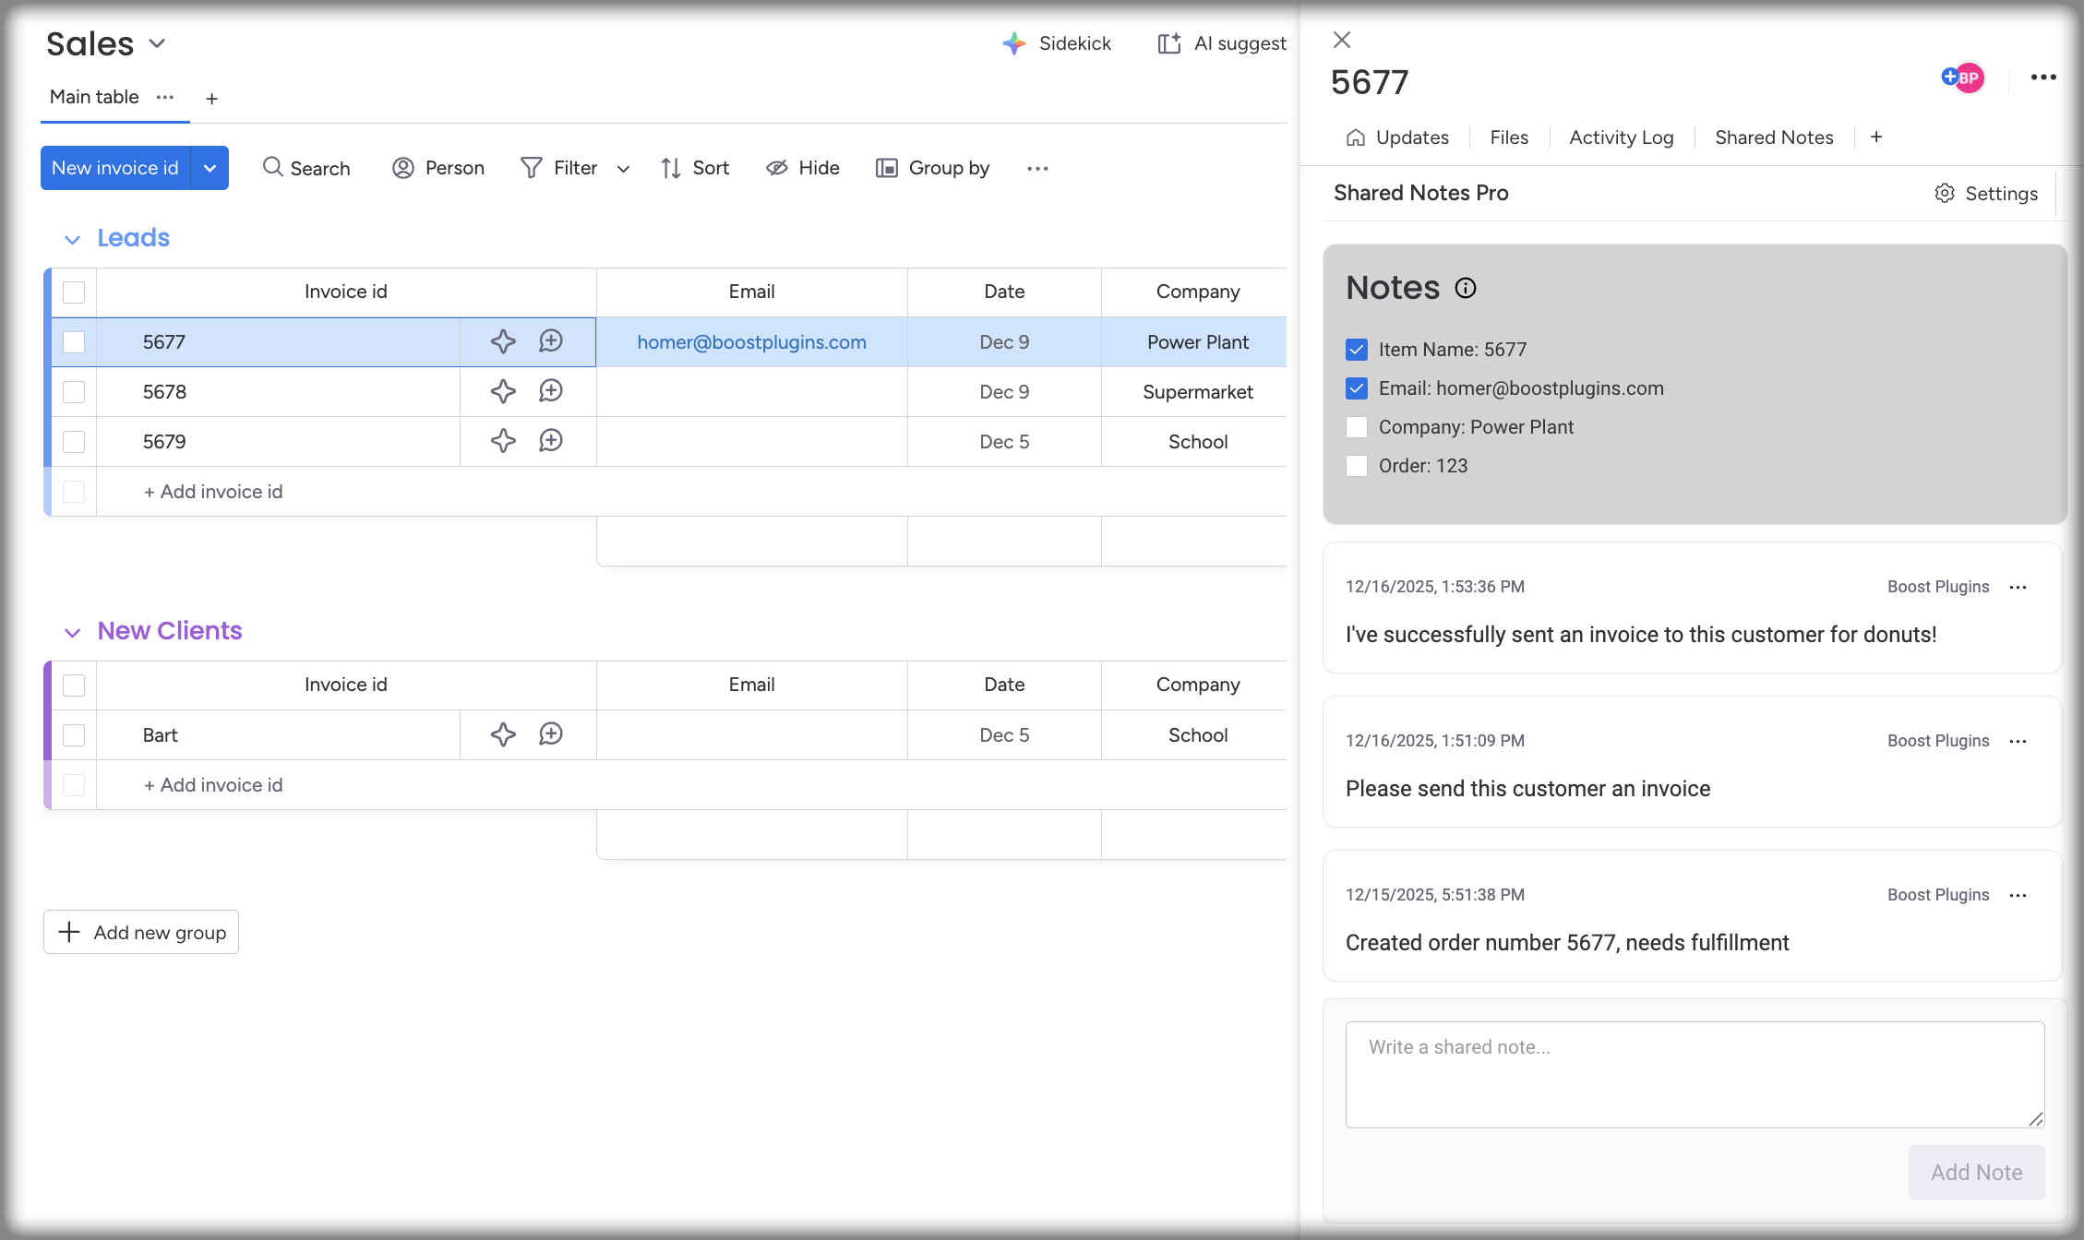The width and height of the screenshot is (2084, 1240).
Task: Click the AI sparkle icon on row 5678
Action: pyautogui.click(x=503, y=391)
